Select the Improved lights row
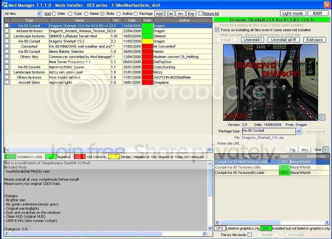Screen dimensions: 332x239 click(108, 82)
